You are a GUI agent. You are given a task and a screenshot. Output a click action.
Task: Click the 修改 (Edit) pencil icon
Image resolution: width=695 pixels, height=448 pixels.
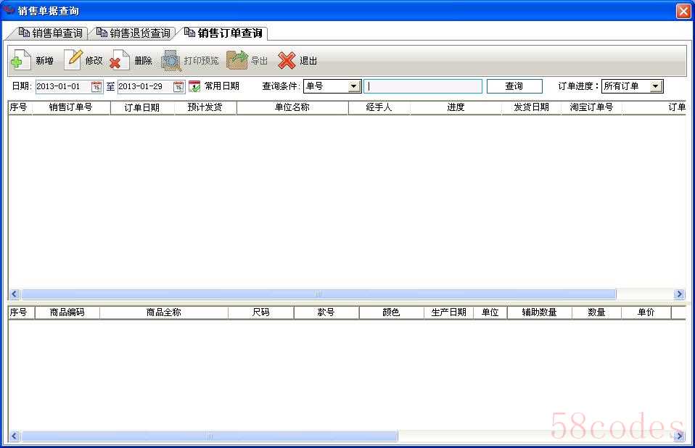(73, 60)
